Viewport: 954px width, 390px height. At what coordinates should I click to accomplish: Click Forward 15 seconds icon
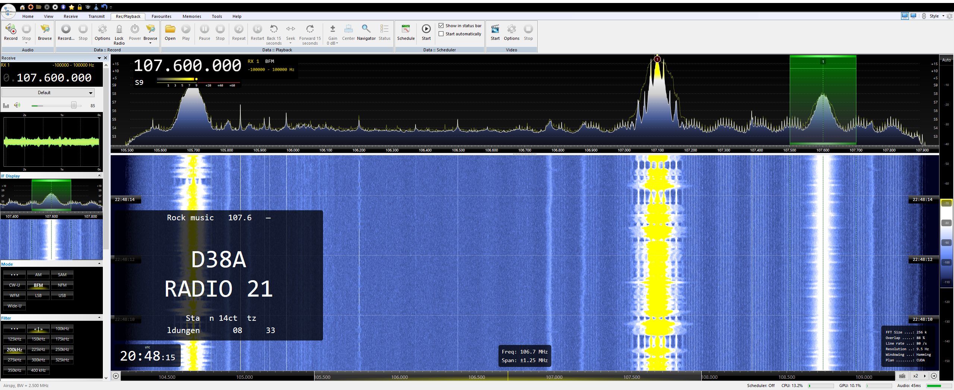pyautogui.click(x=310, y=29)
